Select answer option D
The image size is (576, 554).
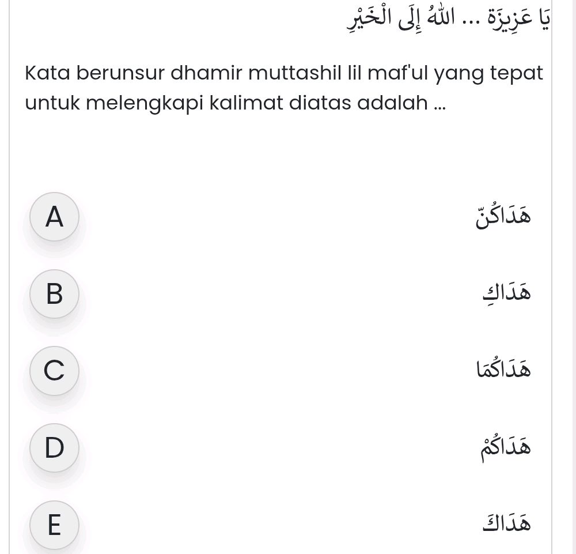pyautogui.click(x=54, y=447)
